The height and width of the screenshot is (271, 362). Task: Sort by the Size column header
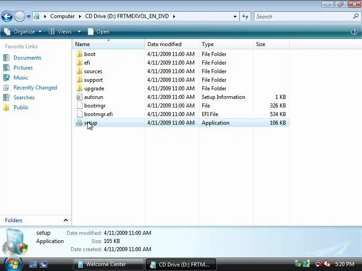(271, 44)
